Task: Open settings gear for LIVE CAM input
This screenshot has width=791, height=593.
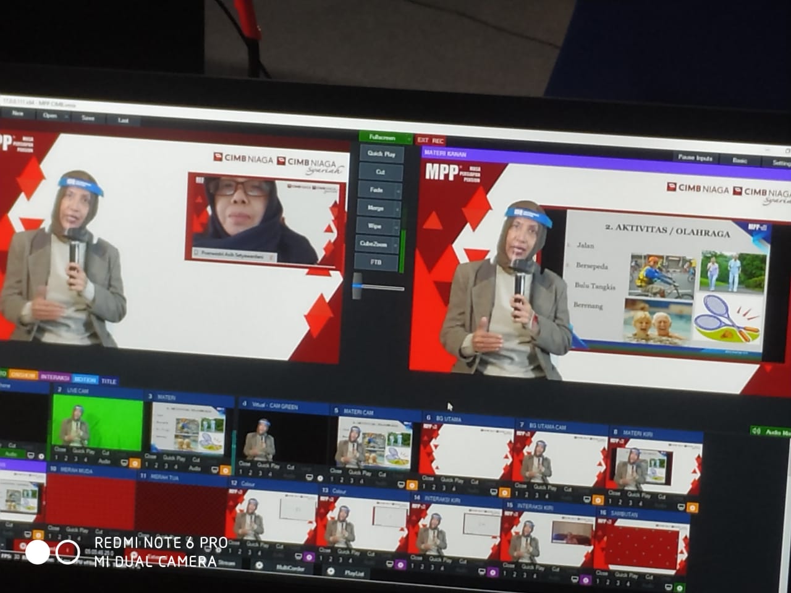Action: click(135, 463)
